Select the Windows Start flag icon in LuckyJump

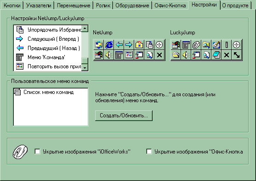[176, 45]
